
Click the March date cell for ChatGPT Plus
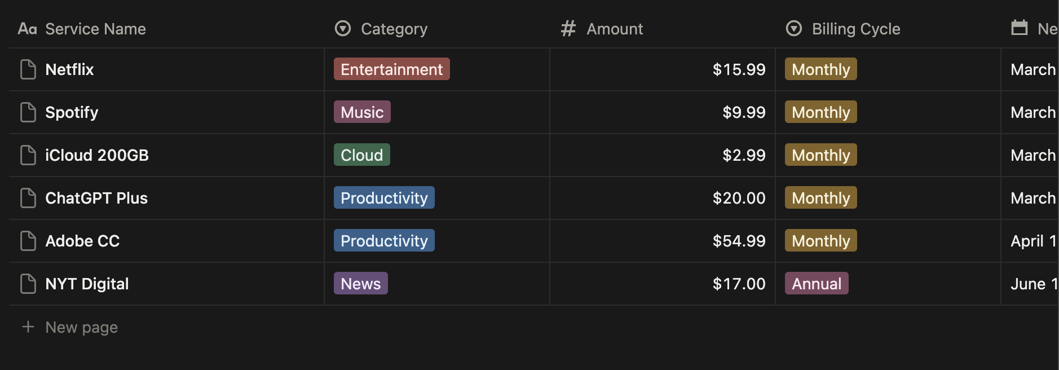pyautogui.click(x=1030, y=198)
